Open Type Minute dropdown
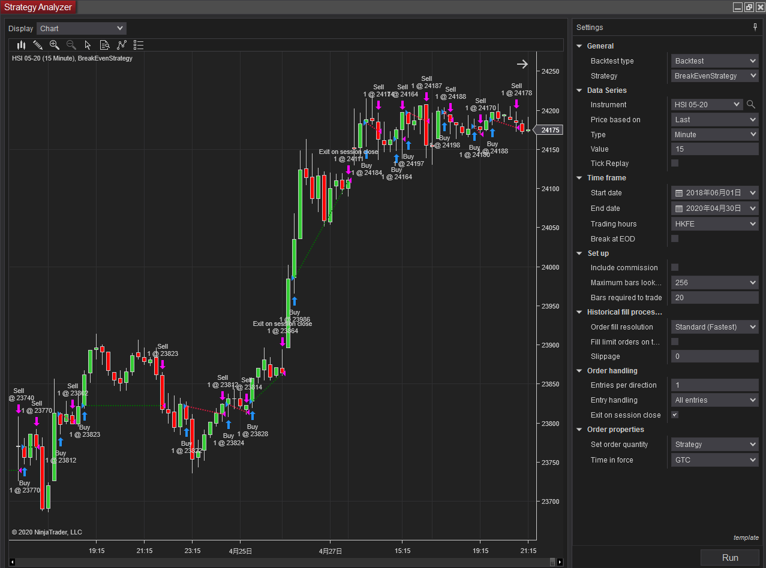This screenshot has height=568, width=766. coord(715,134)
